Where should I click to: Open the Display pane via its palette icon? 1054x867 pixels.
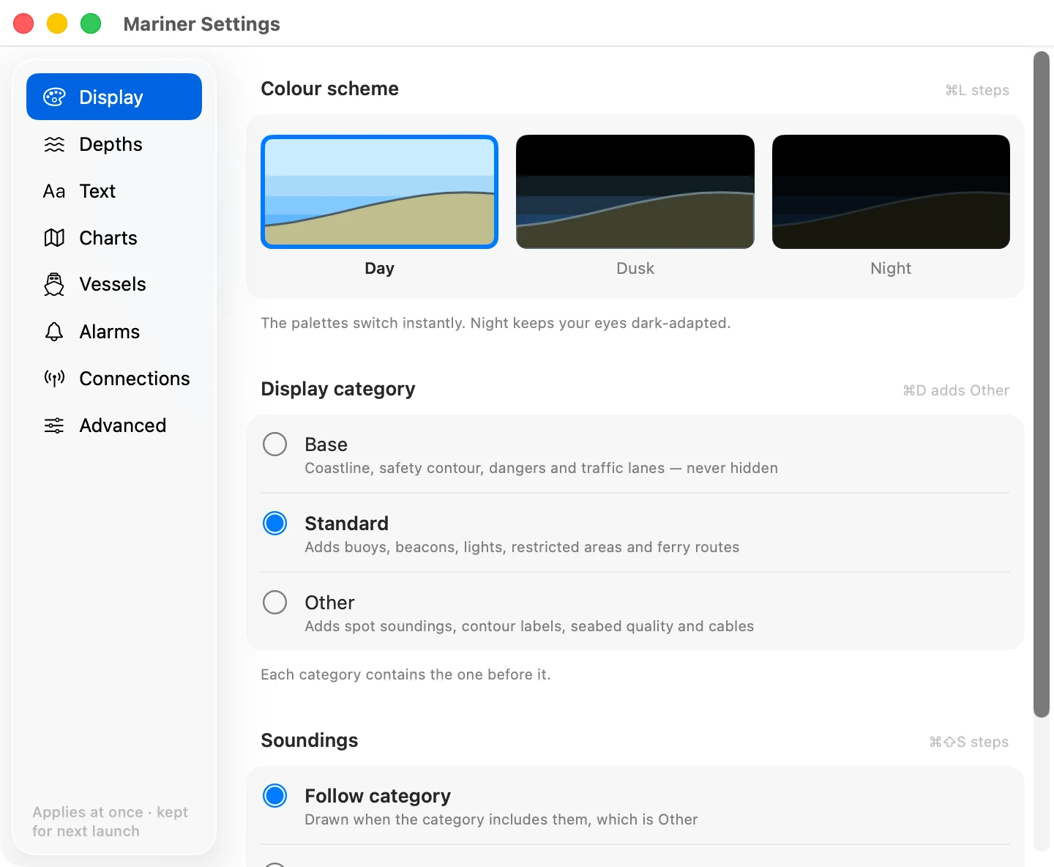pos(54,97)
